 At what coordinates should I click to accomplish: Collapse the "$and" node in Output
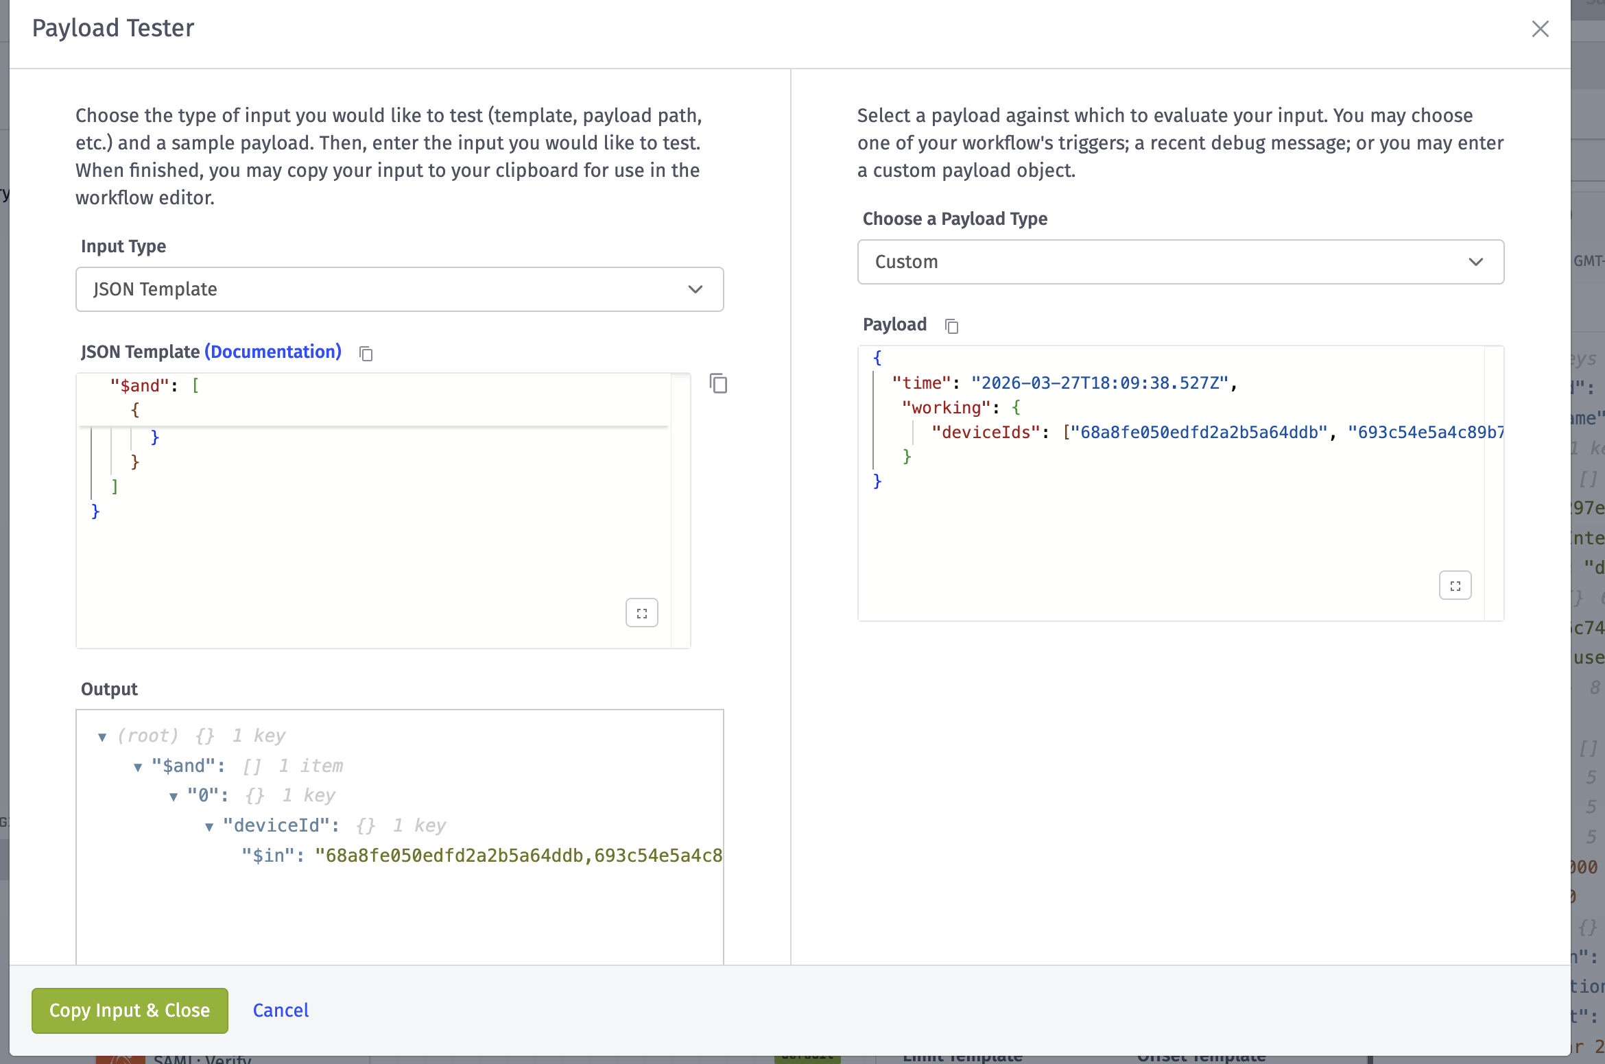[138, 767]
